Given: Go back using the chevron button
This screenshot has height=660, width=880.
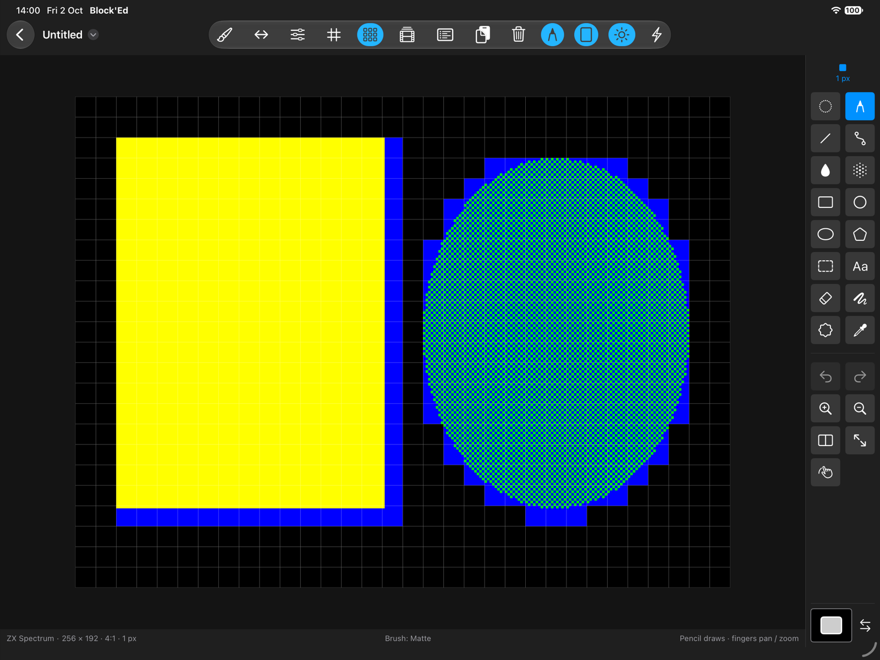Looking at the screenshot, I should point(20,35).
